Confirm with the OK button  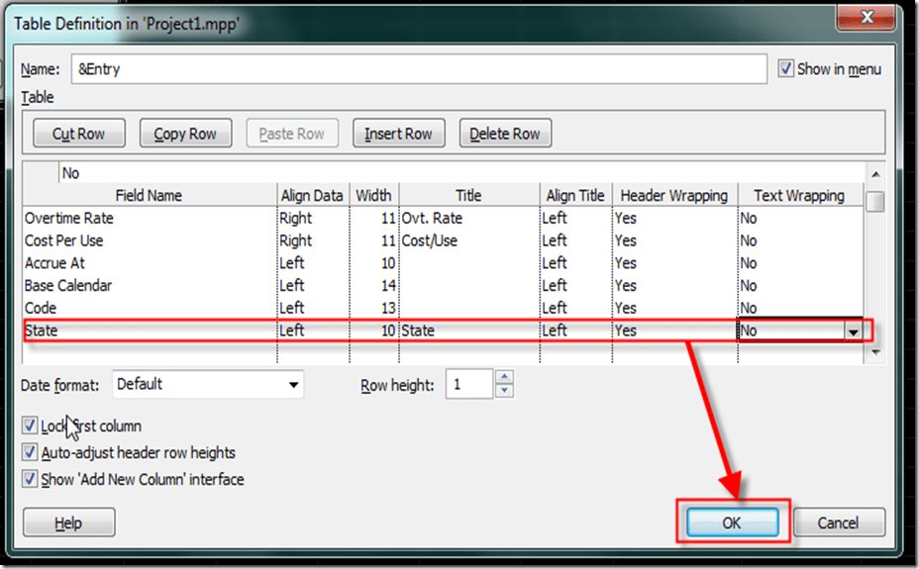coord(732,522)
